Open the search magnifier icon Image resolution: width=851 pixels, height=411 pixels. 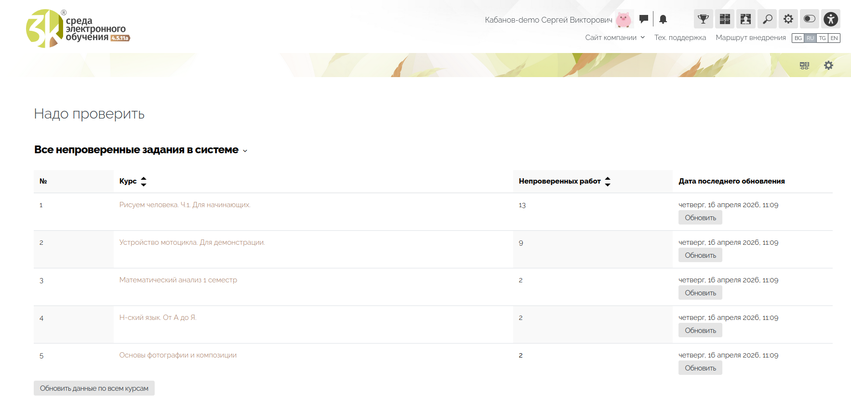click(x=767, y=19)
